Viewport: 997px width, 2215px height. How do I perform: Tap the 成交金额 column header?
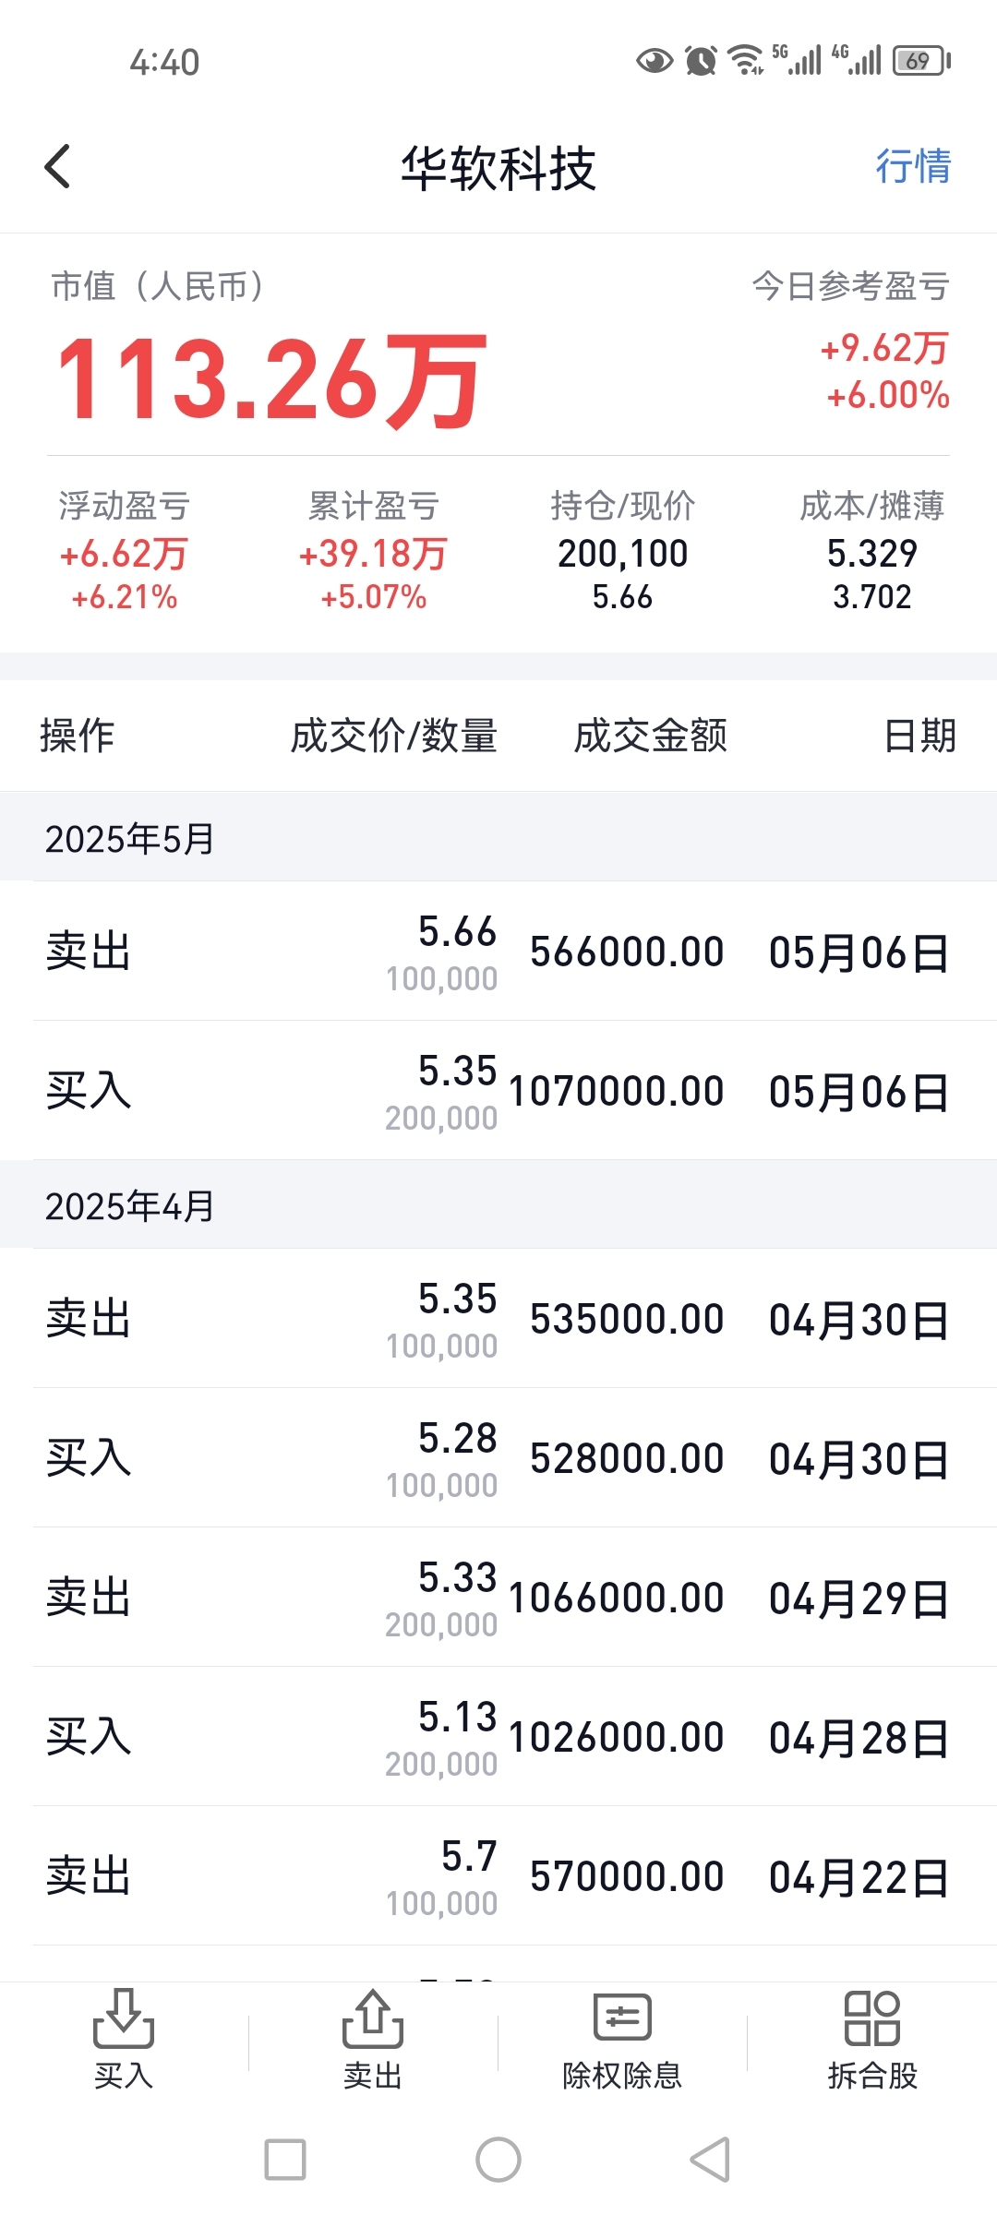point(651,736)
